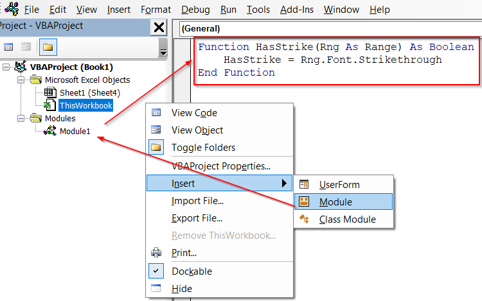Click the Module icon in submenu
This screenshot has width=482, height=301.
[304, 202]
